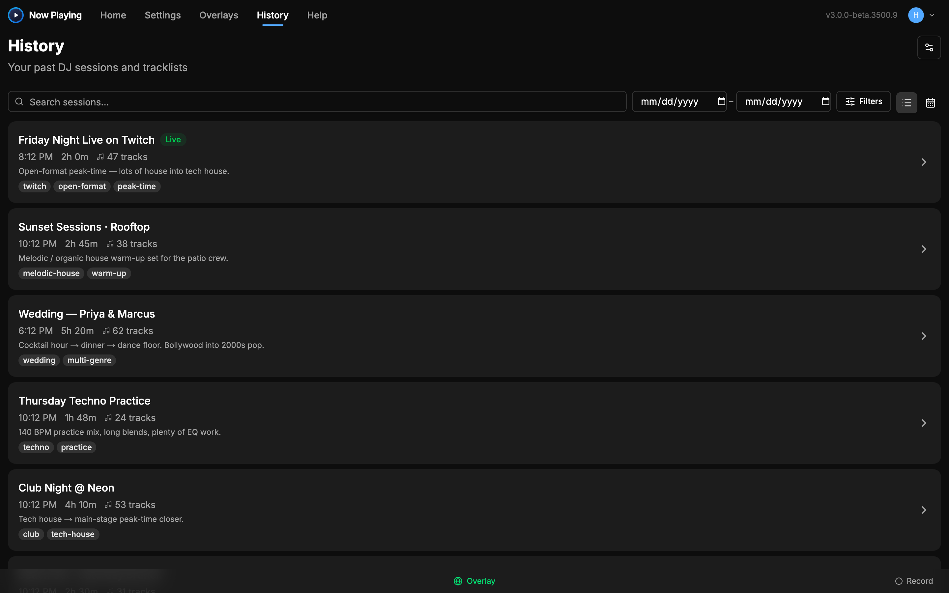Image resolution: width=949 pixels, height=593 pixels.
Task: Expand the account menu chevron
Action: point(932,15)
